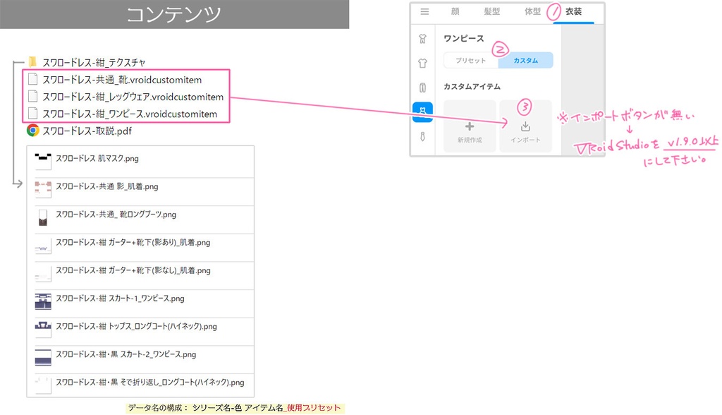Click the folder icon for スワードレス-紺_テクスチャ
The image size is (722, 415).
click(32, 62)
